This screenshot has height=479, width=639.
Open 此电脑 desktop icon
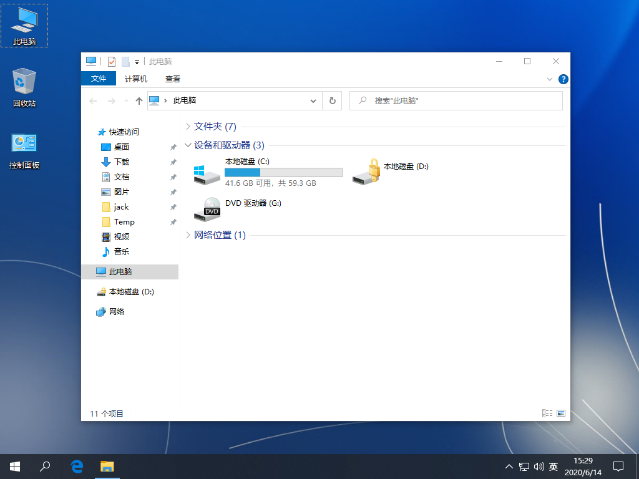(24, 25)
